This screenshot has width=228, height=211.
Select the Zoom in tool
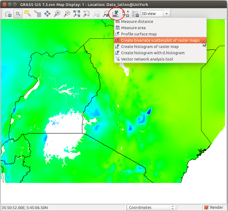coord(57,14)
